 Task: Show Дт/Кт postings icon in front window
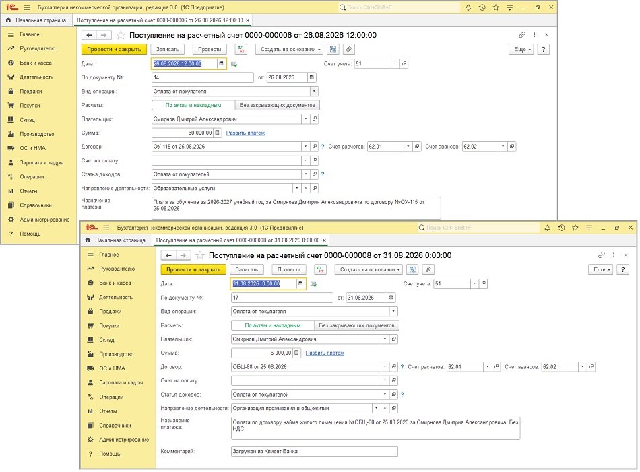point(321,269)
